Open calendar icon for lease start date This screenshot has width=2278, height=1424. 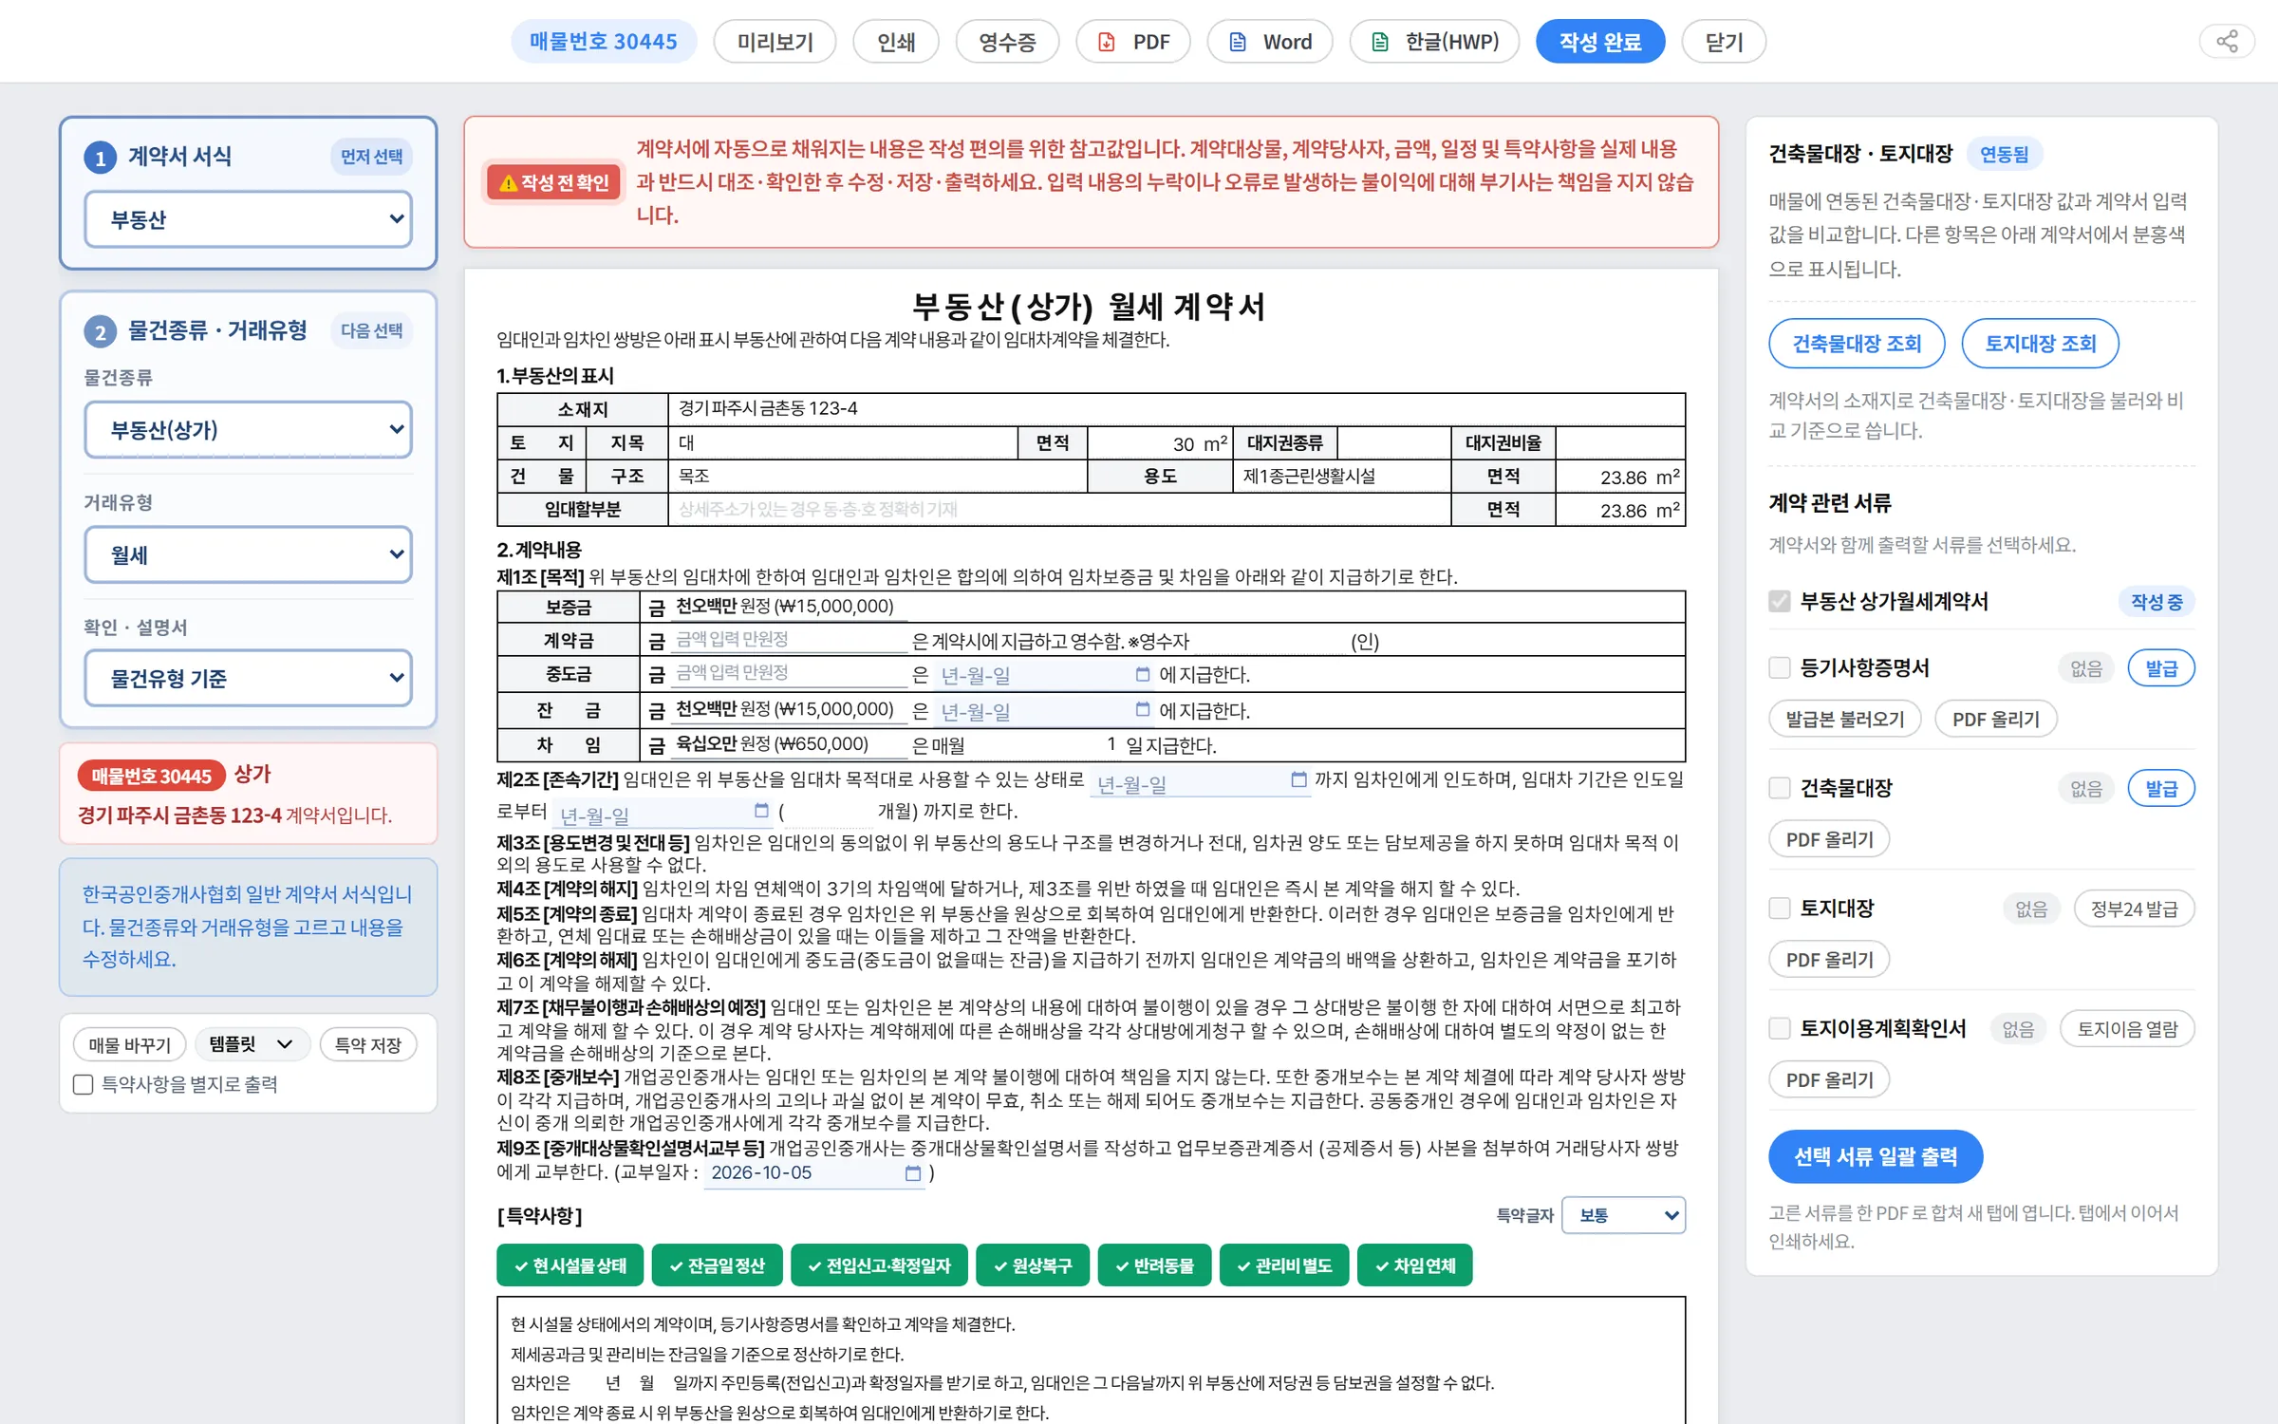tap(761, 812)
